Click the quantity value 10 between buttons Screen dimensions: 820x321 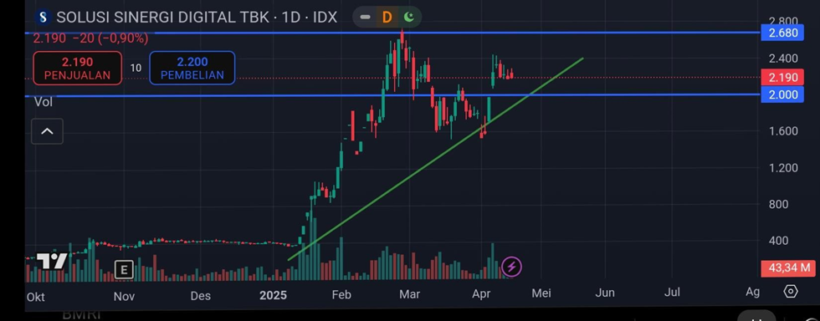point(136,68)
